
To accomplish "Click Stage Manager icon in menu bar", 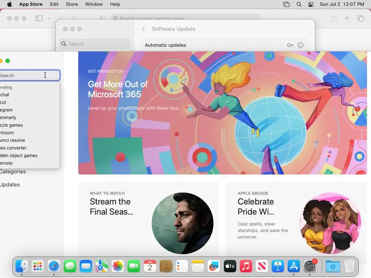I will click(286, 4).
